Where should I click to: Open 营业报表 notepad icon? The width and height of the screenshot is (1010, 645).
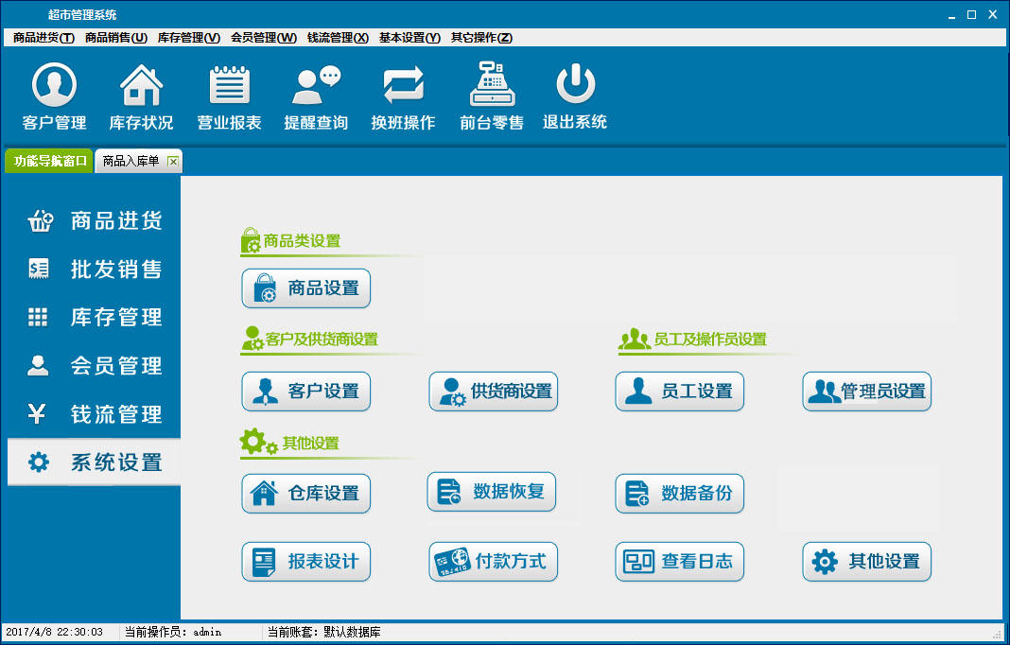point(229,85)
